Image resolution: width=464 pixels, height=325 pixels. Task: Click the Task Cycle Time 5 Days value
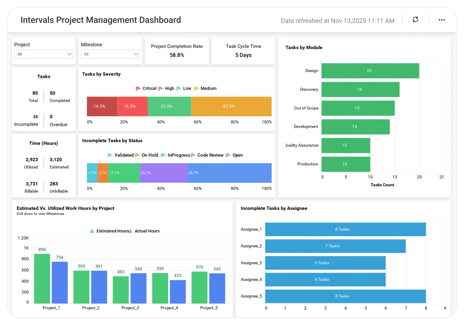pyautogui.click(x=243, y=55)
